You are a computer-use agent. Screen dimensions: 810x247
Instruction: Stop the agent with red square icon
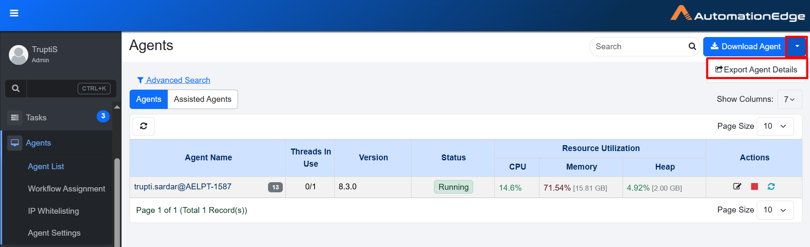(x=754, y=186)
